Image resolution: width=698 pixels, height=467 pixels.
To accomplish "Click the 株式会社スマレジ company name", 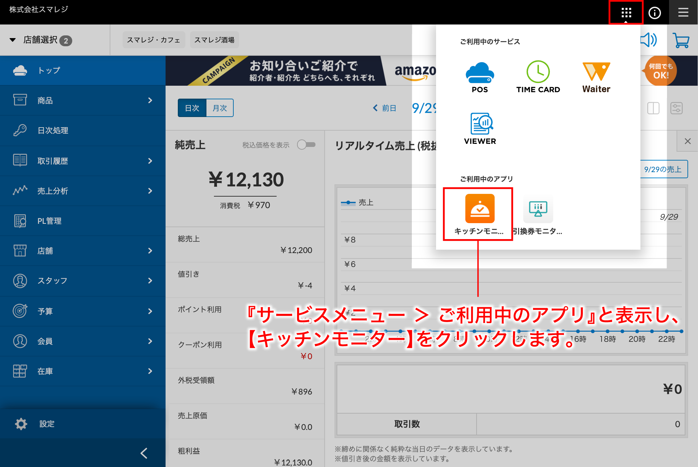I will [x=38, y=9].
